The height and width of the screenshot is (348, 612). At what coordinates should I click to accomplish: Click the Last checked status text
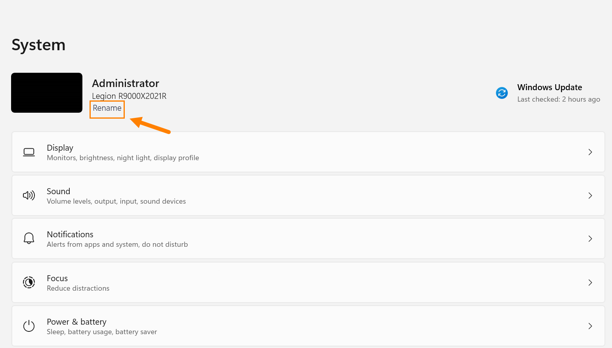[559, 99]
